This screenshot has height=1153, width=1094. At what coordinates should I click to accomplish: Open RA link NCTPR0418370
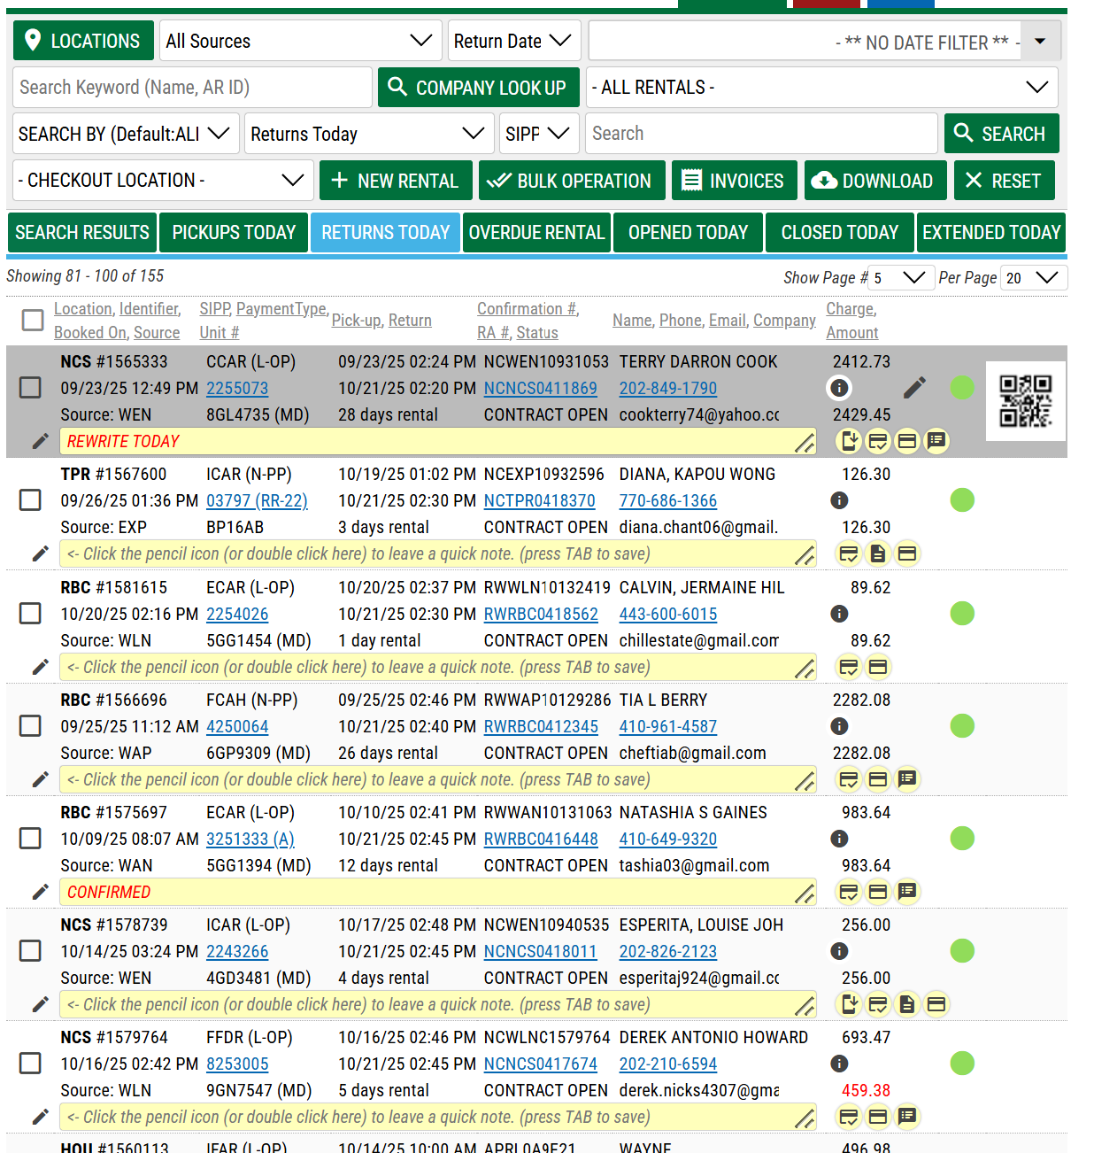pyautogui.click(x=539, y=501)
